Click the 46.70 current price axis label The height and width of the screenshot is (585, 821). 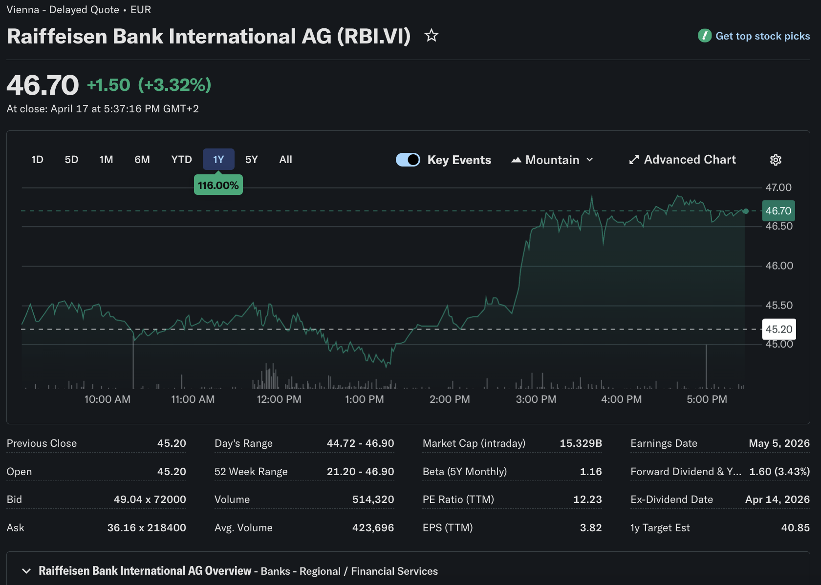[x=778, y=211]
